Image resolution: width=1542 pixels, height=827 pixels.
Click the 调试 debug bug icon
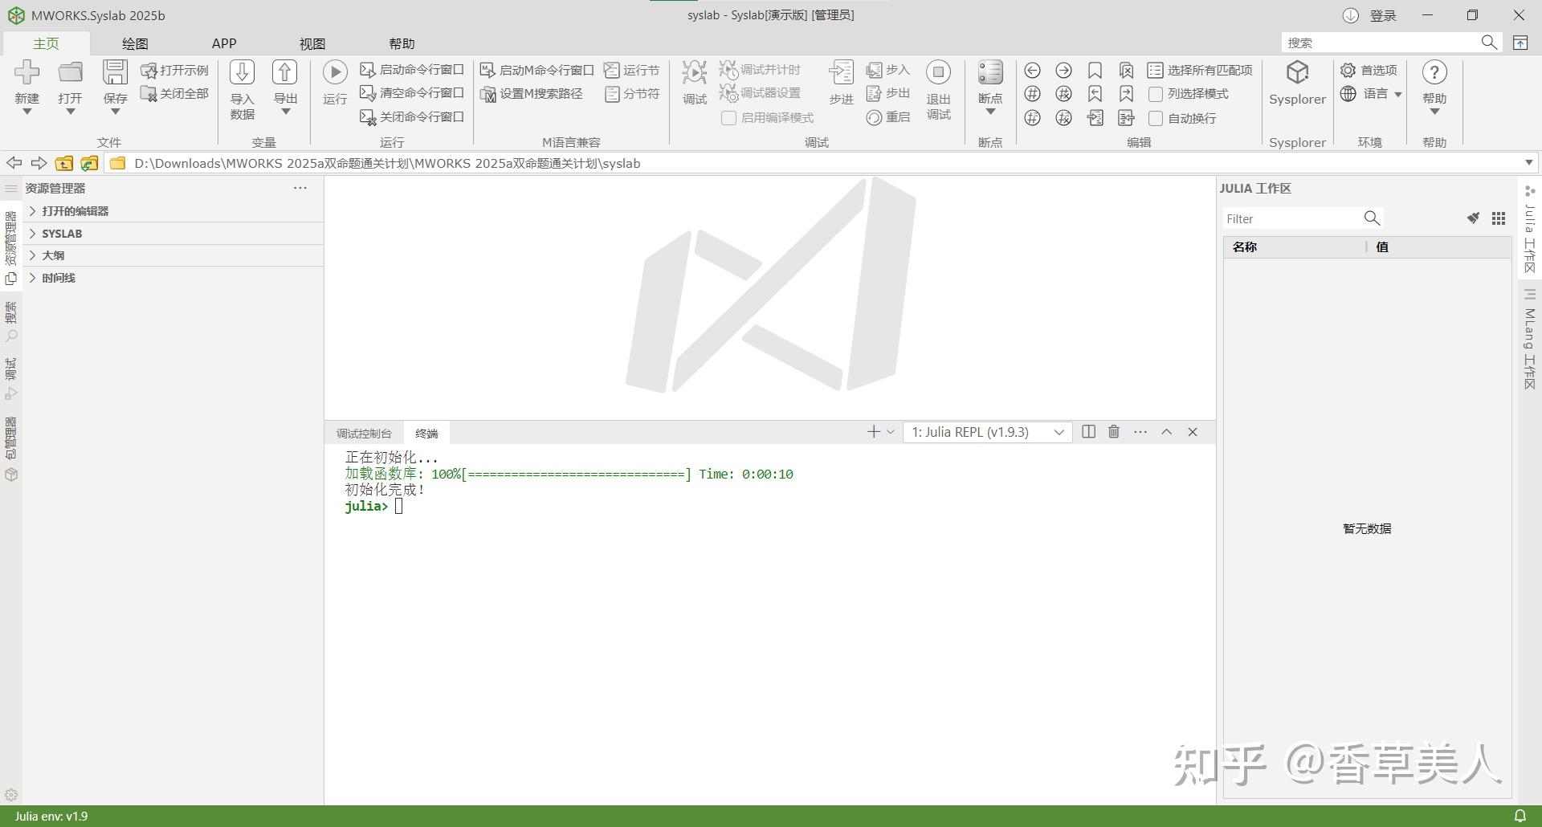point(694,73)
